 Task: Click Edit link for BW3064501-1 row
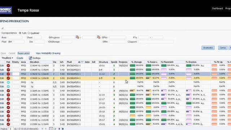click(2, 66)
